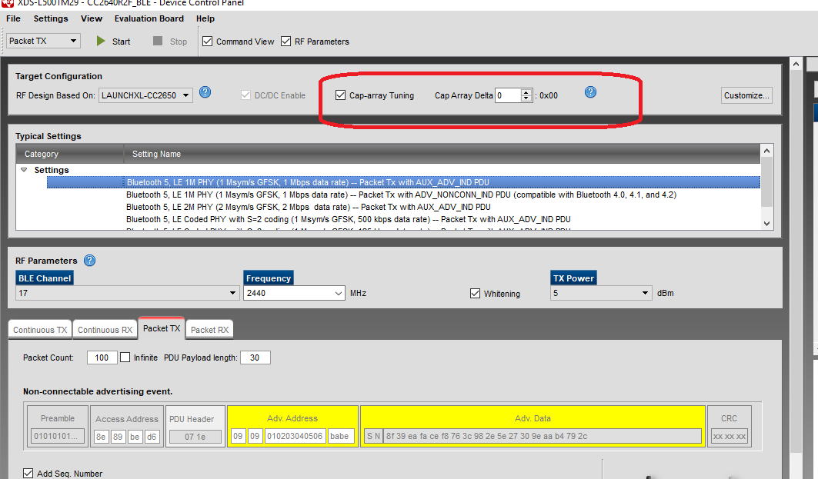
Task: Click the Typical Settings scrollbar thumb
Action: (x=766, y=181)
